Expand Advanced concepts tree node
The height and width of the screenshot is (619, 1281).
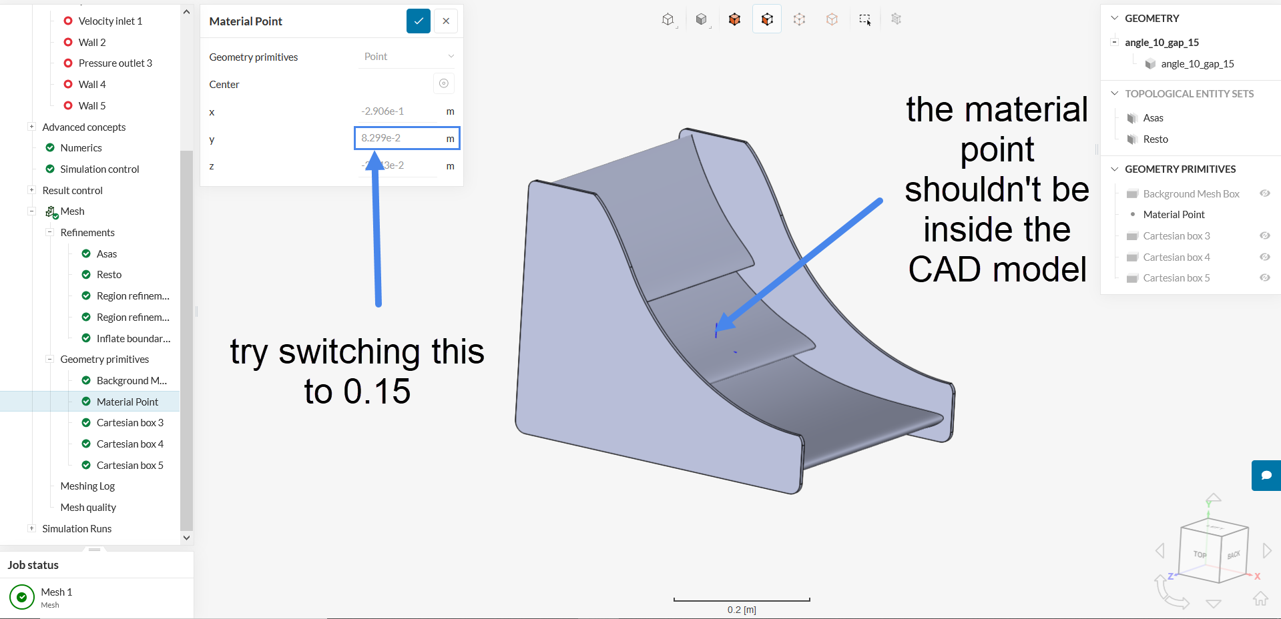pos(31,127)
